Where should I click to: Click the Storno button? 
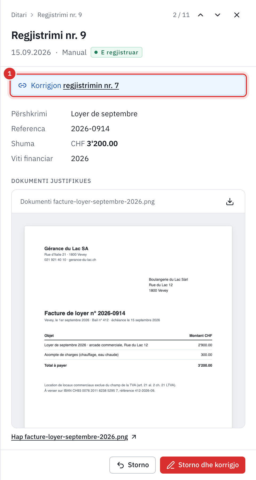(133, 465)
